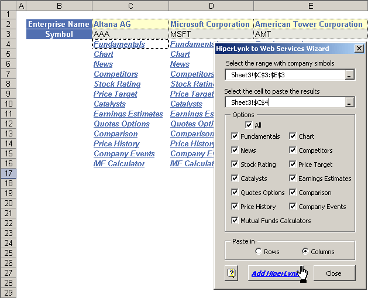Open the Competitors link in column C
This screenshot has width=368, height=298.
point(116,74)
